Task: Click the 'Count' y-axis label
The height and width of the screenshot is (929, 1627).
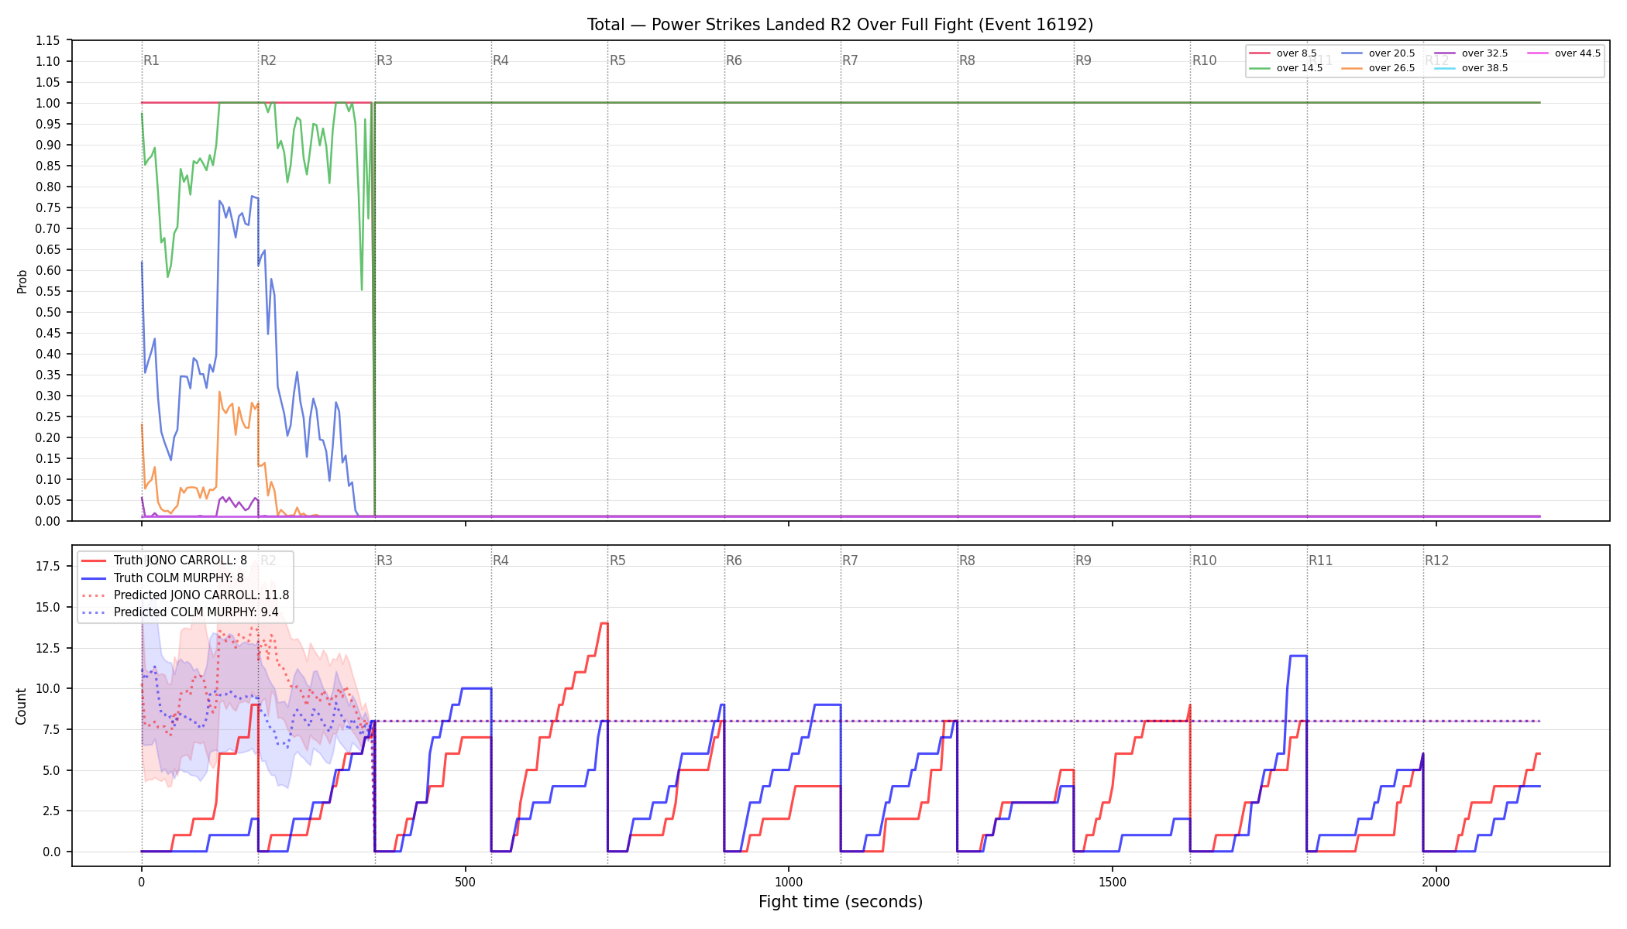Action: [21, 706]
